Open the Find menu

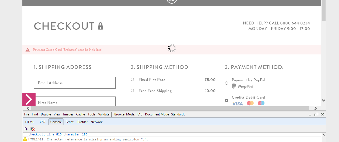tap(35, 114)
